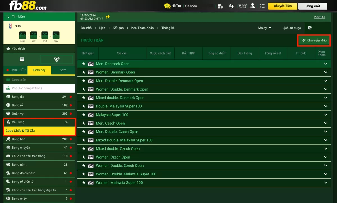Open the Hỗ Trợ support chat icon
The height and width of the screenshot is (203, 337).
coord(167,6)
